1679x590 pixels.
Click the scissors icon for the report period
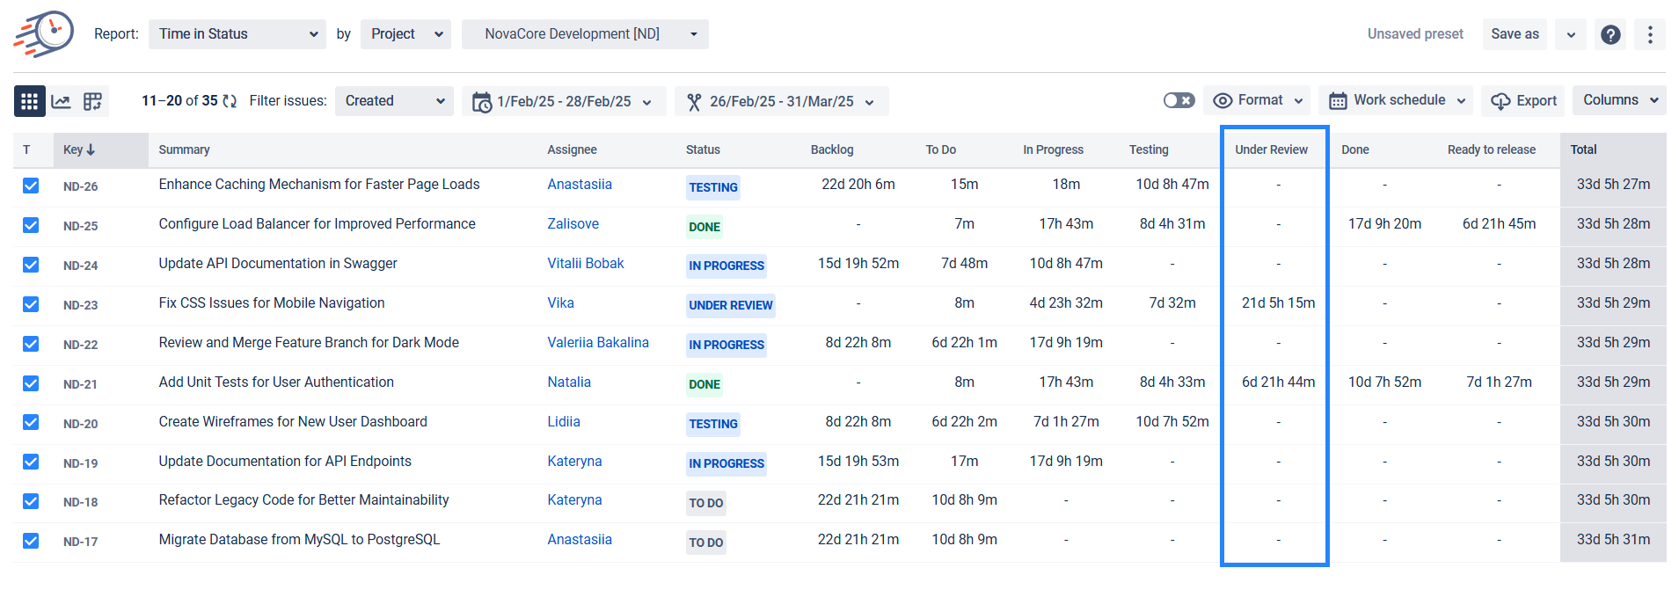[694, 102]
